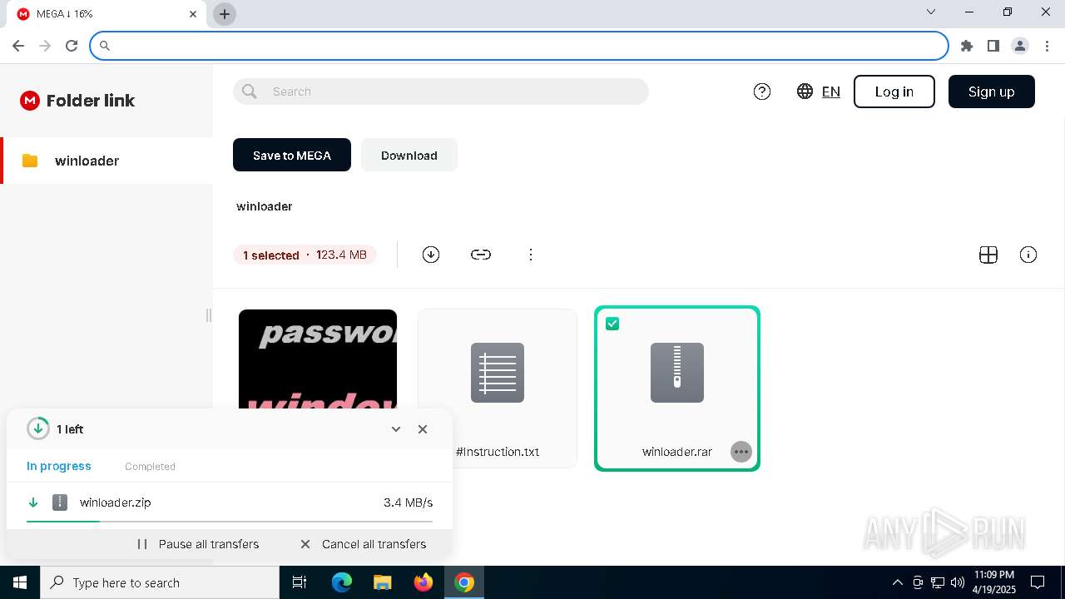
Task: Click the Download button
Action: pyautogui.click(x=409, y=155)
